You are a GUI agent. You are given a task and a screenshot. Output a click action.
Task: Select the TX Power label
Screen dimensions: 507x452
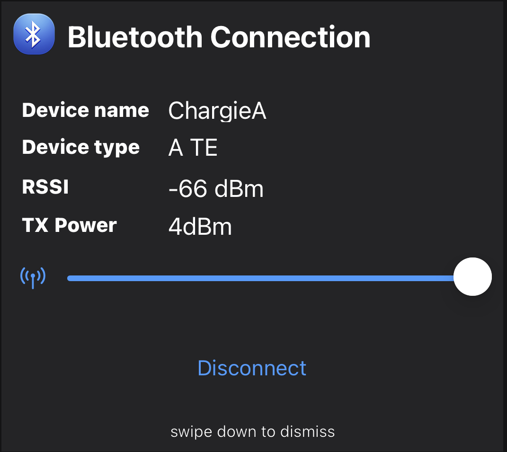coord(69,225)
